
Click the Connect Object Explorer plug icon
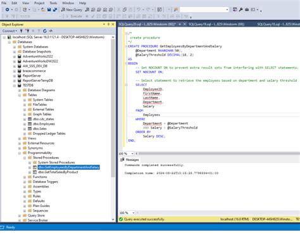click(22, 31)
